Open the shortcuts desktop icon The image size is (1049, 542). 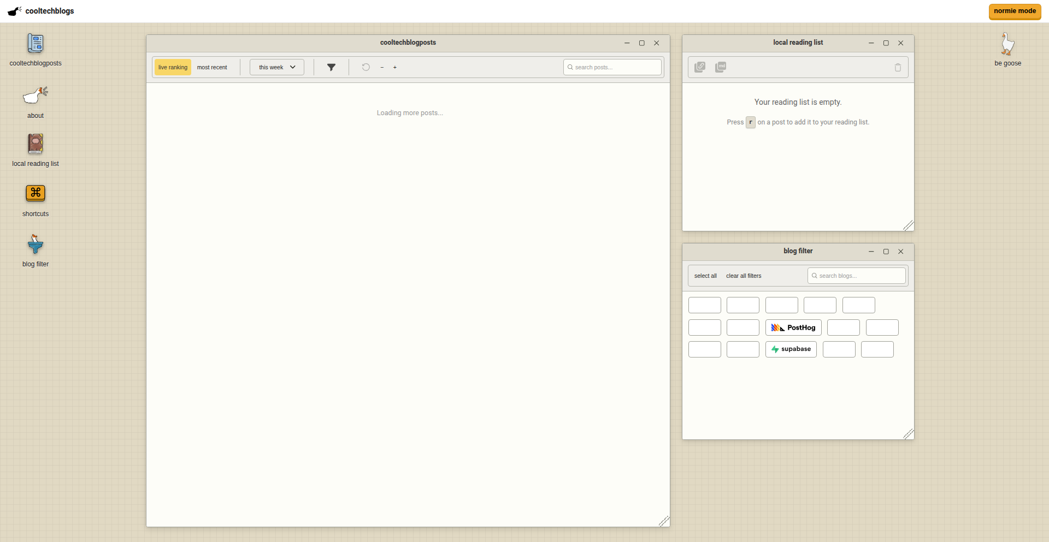pyautogui.click(x=35, y=193)
